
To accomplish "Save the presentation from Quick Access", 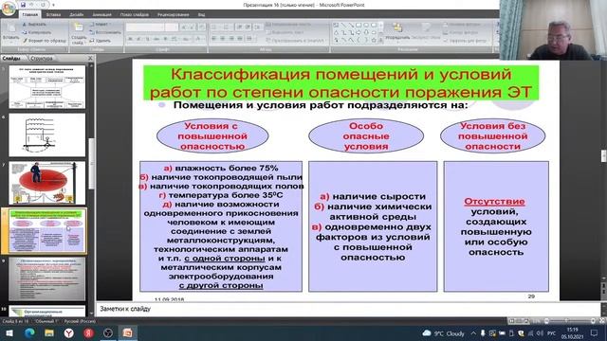I will tap(23, 5).
